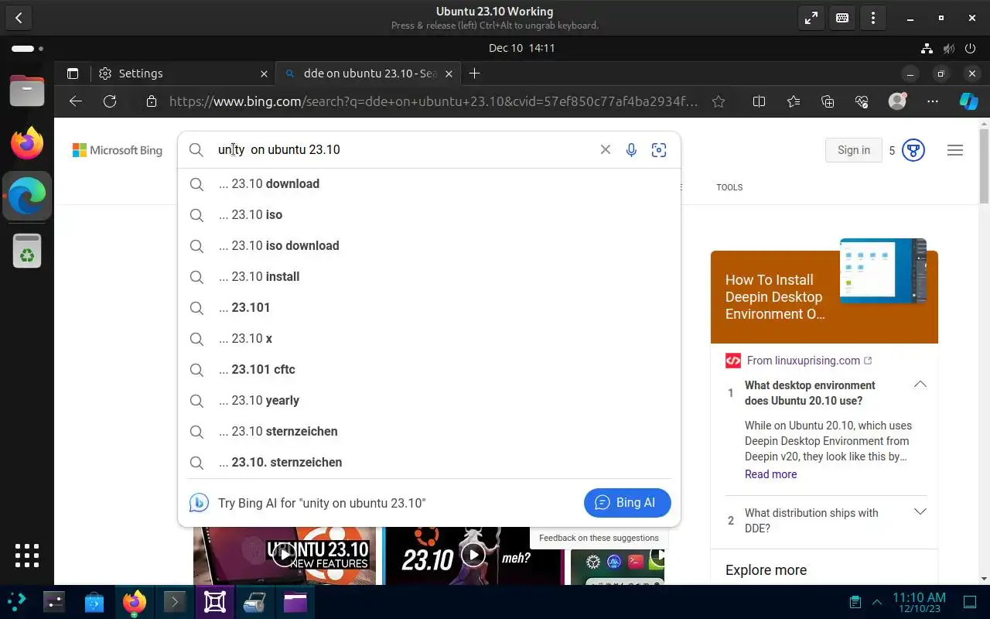The width and height of the screenshot is (990, 619).
Task: Open linuxuprising.com source link
Action: 809,361
